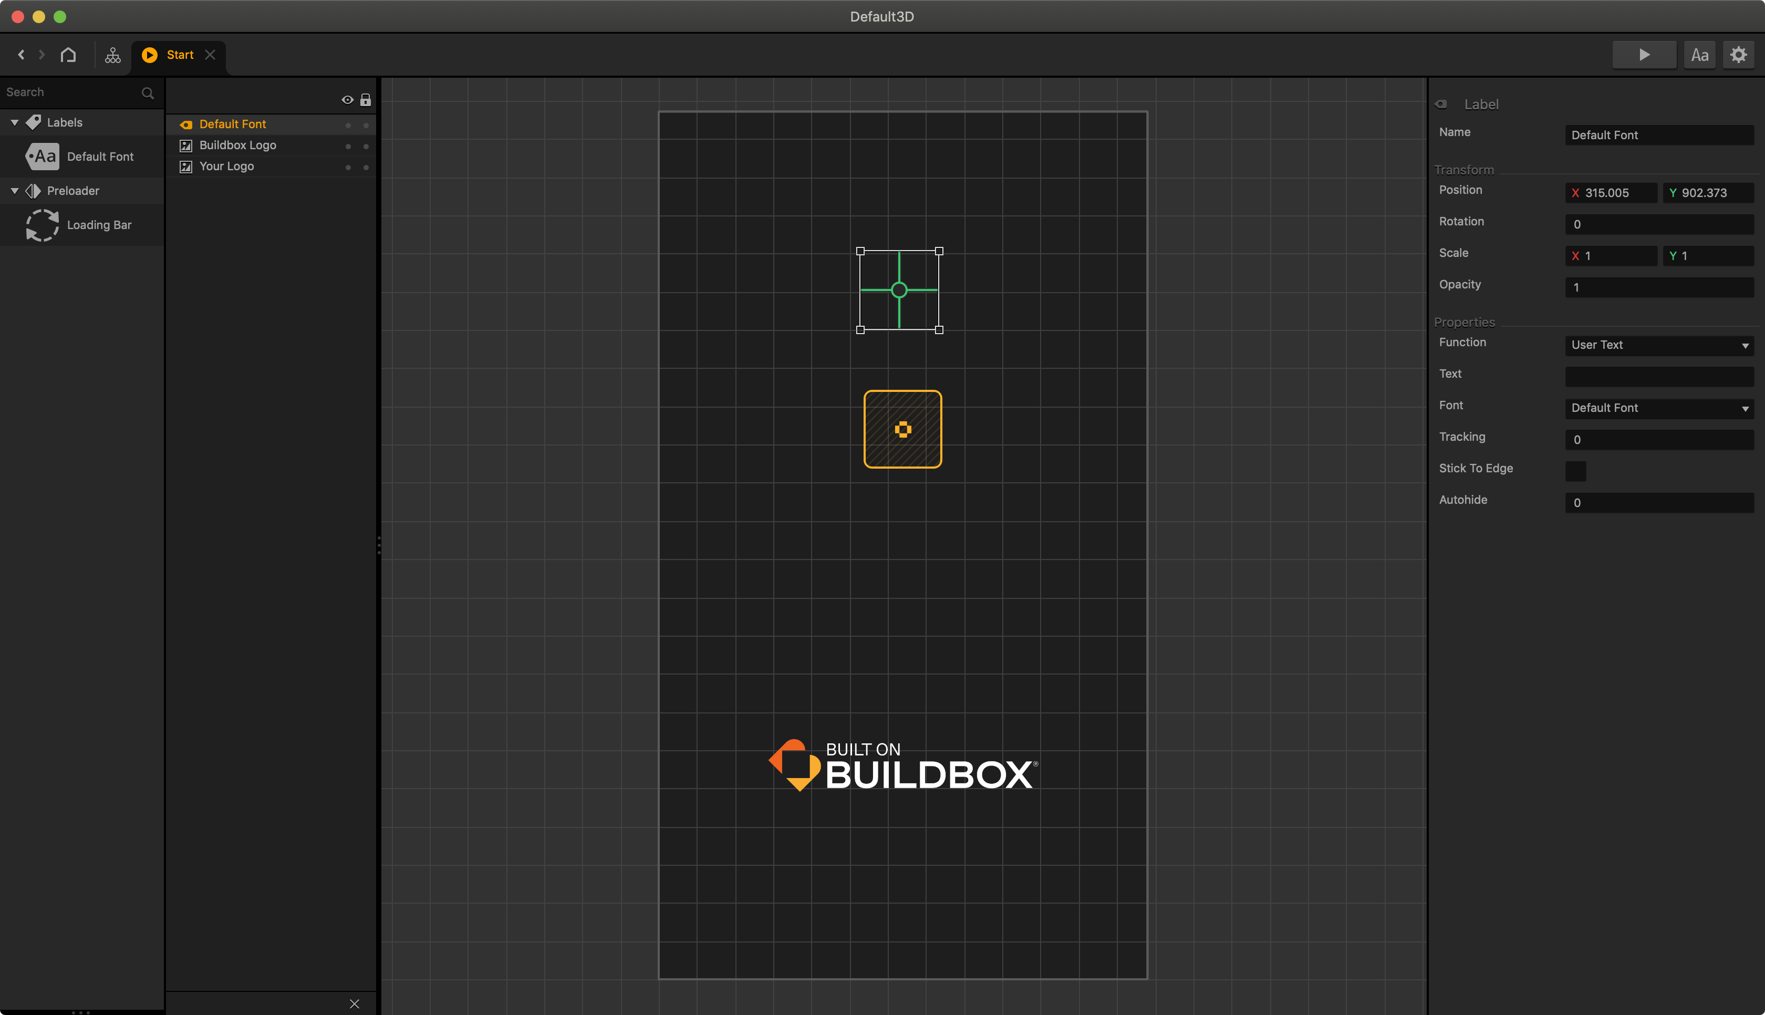Enable the Stick To Edge checkbox

click(1575, 471)
